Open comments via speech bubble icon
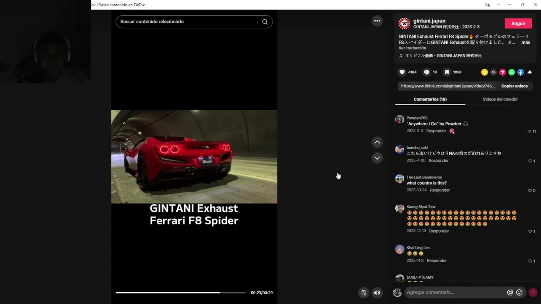 426,72
